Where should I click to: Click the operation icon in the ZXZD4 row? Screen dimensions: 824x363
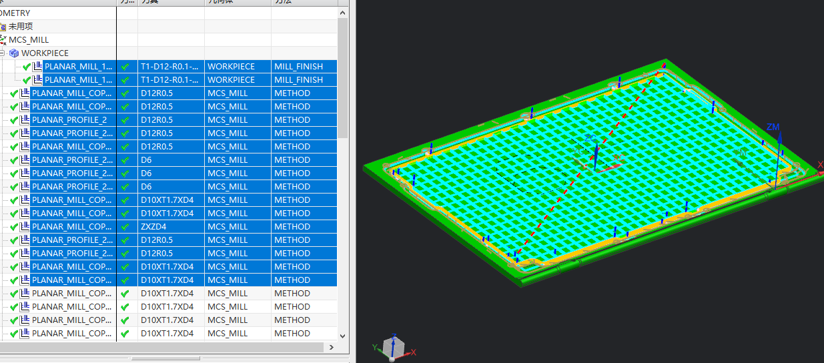click(x=25, y=227)
